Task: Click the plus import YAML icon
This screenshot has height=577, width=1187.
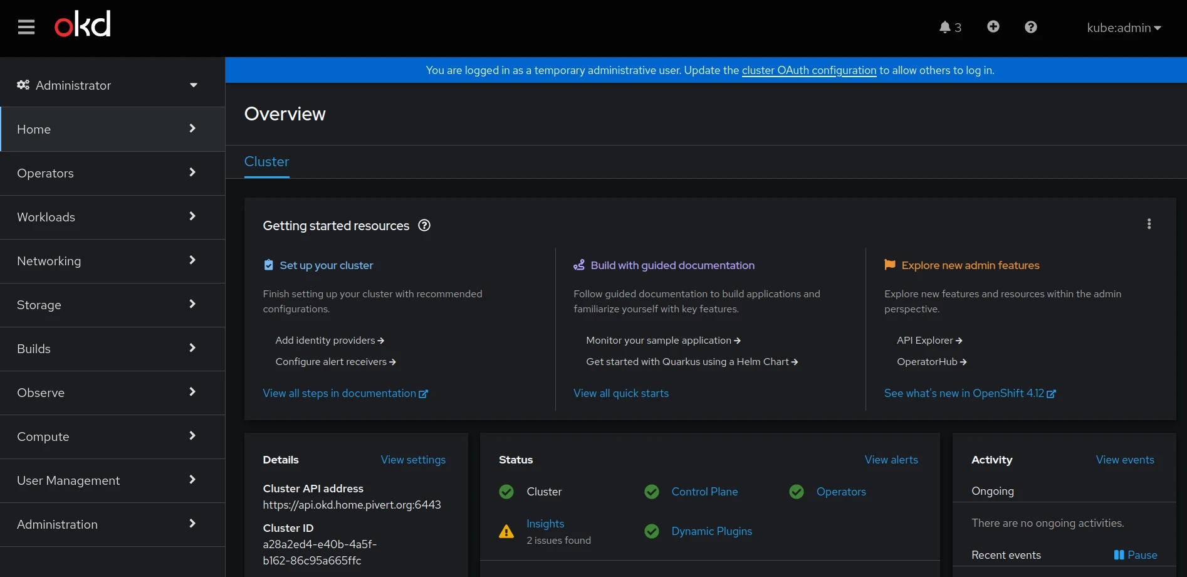Action: [x=993, y=26]
